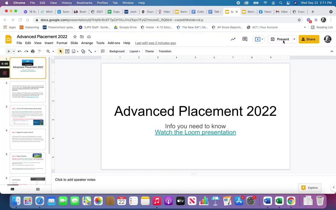
Task: Star the Advanced Placement 2022 presentation
Action: (x=75, y=37)
